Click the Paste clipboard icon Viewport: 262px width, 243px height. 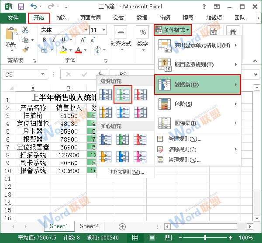12,34
